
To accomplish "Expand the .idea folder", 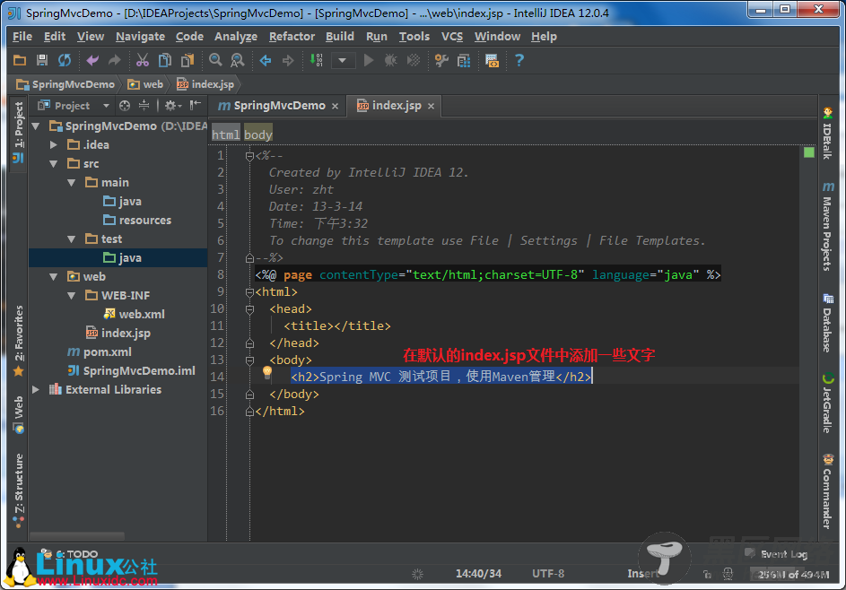I will point(54,144).
